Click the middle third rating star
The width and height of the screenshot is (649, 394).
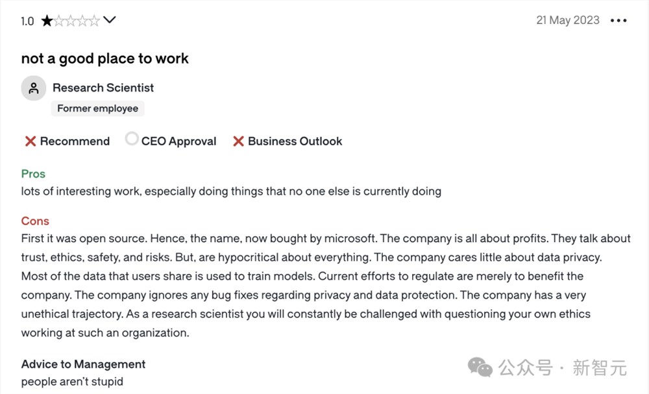tap(71, 21)
